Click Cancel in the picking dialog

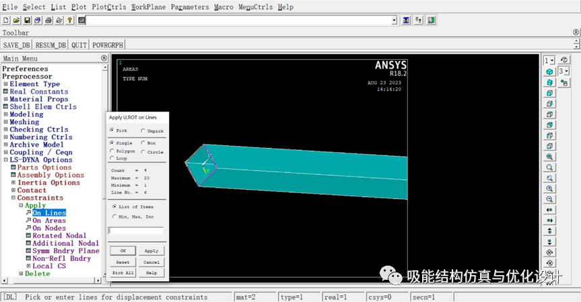151,262
